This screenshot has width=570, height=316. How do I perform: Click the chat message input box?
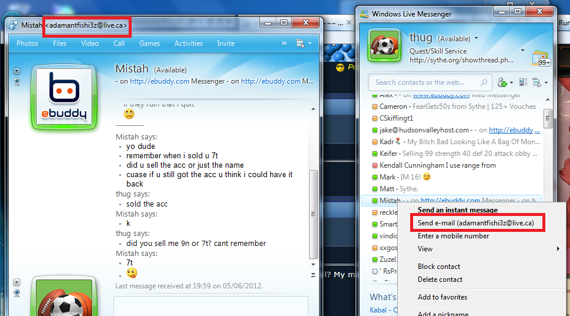pyautogui.click(x=211, y=306)
